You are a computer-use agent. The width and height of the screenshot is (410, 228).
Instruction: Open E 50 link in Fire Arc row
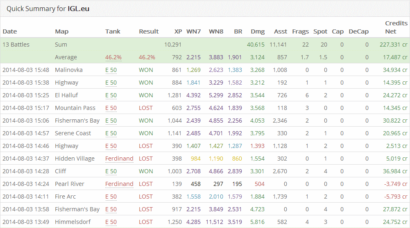point(111,197)
